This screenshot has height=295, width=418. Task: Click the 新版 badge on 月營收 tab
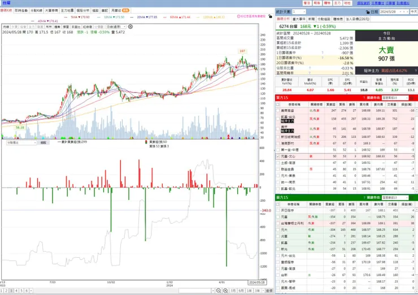125,10
